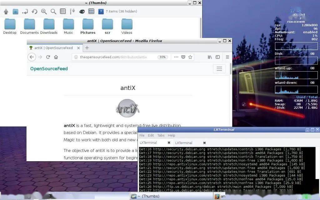The width and height of the screenshot is (320, 200).
Task: Close the second LXTerminal tab
Action: pyautogui.click(x=204, y=143)
